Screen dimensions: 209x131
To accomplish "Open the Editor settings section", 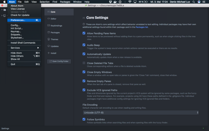I will [x=59, y=19].
